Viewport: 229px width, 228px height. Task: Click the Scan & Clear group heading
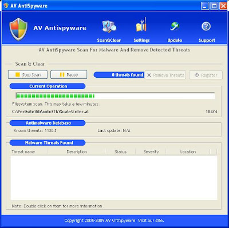pyautogui.click(x=30, y=64)
